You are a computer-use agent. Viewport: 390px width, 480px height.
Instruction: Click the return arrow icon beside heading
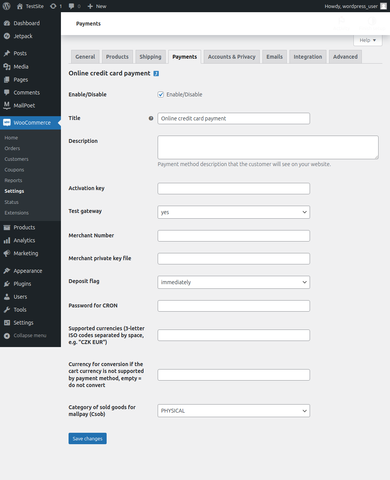coord(156,74)
